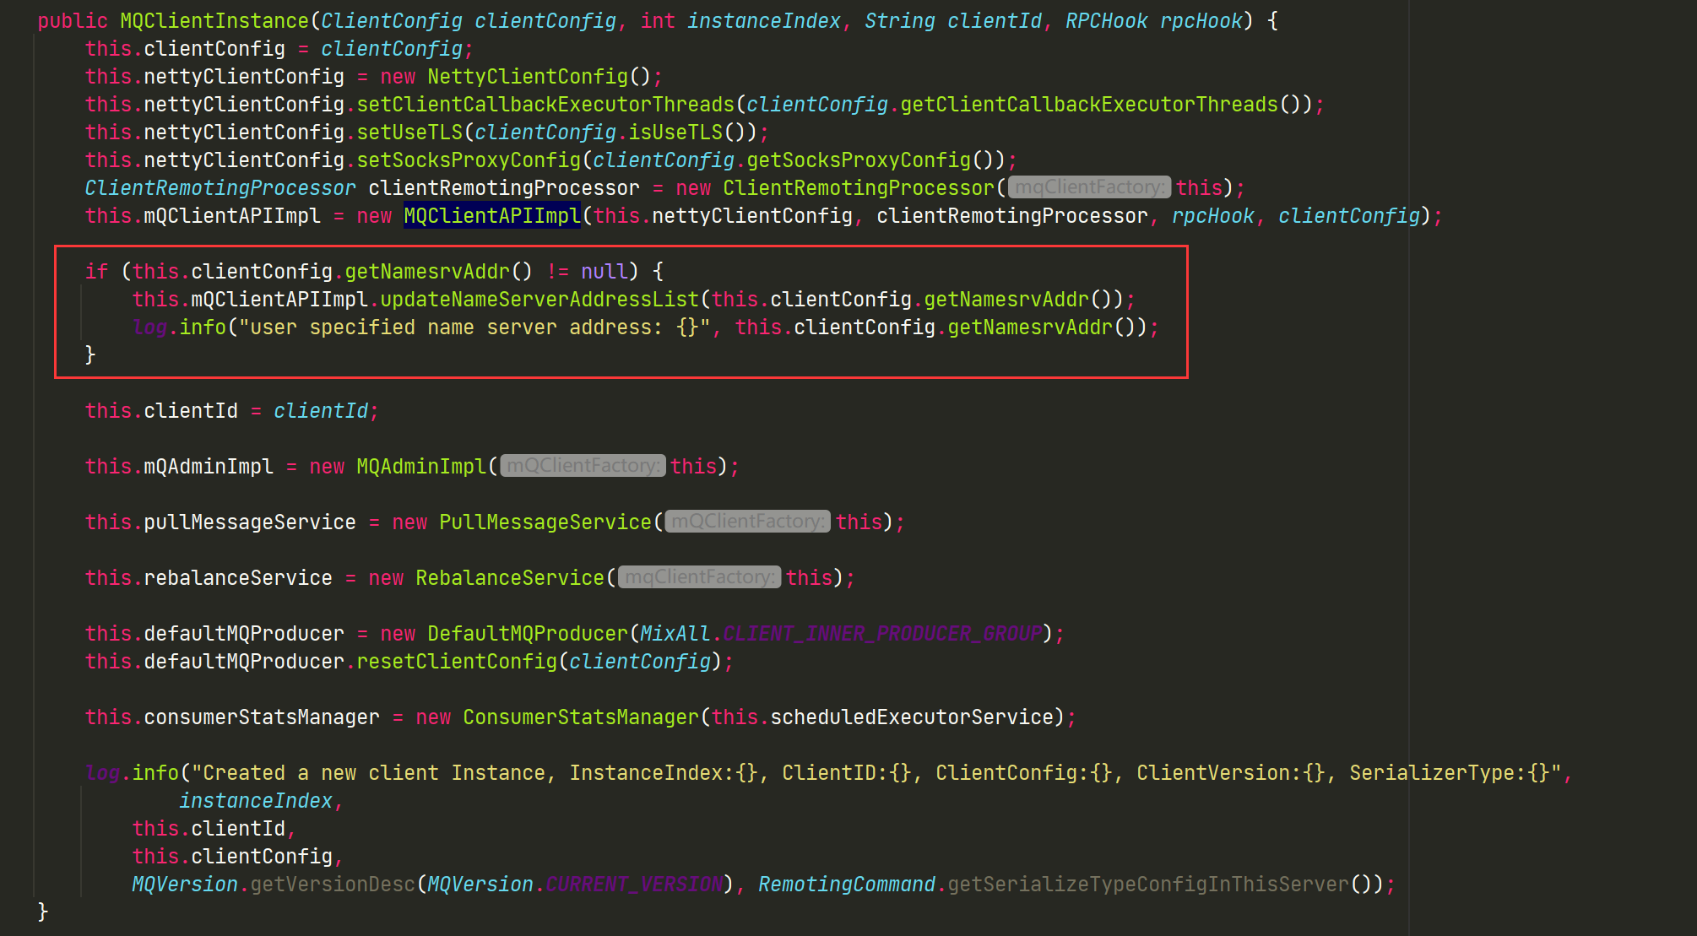Click the mqClientFactory hint in the MQAdminImpl call
The height and width of the screenshot is (936, 1697).
(x=583, y=466)
